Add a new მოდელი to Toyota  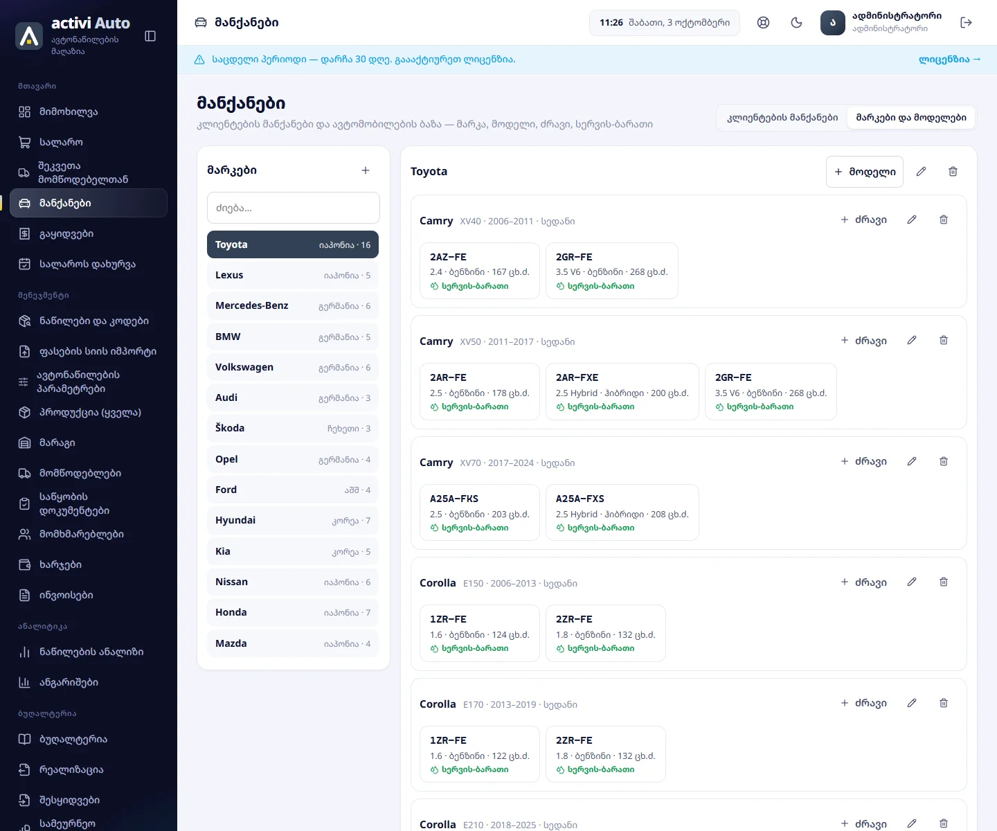865,172
